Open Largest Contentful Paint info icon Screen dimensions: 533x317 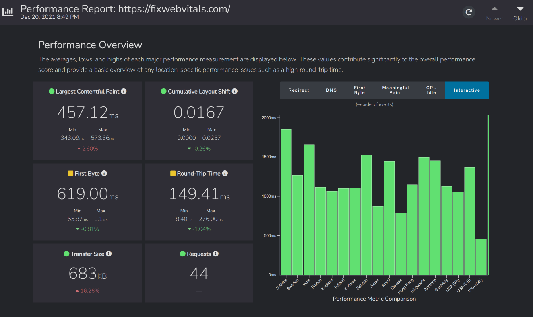[124, 91]
